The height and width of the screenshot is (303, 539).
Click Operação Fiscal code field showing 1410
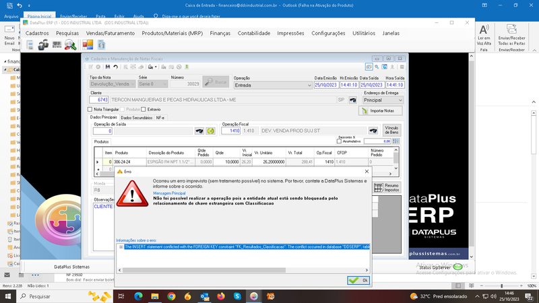coord(230,131)
